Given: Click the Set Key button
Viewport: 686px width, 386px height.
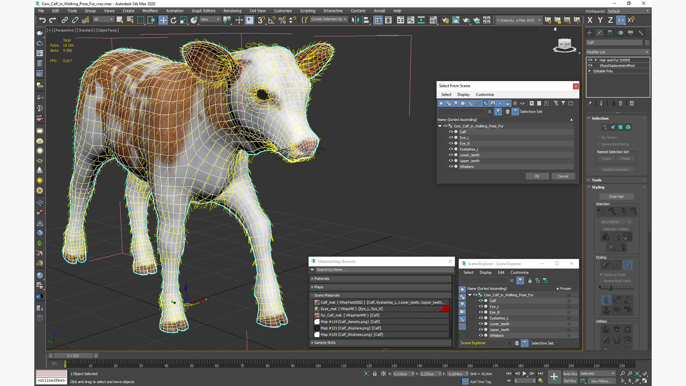Looking at the screenshot, I should coord(570,381).
